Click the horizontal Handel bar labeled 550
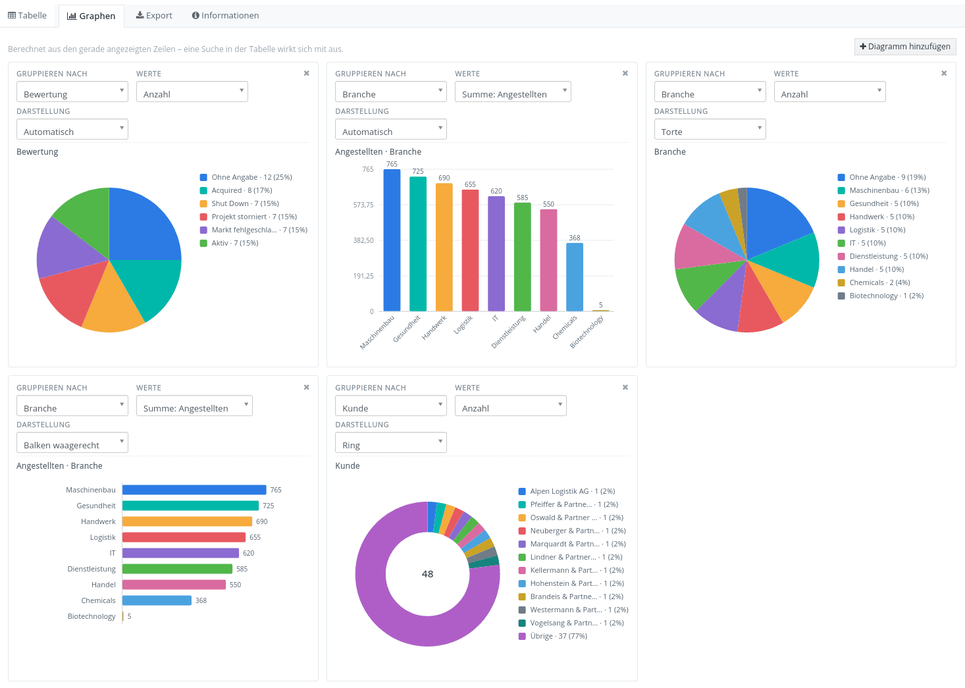The image size is (965, 688). coord(174,585)
